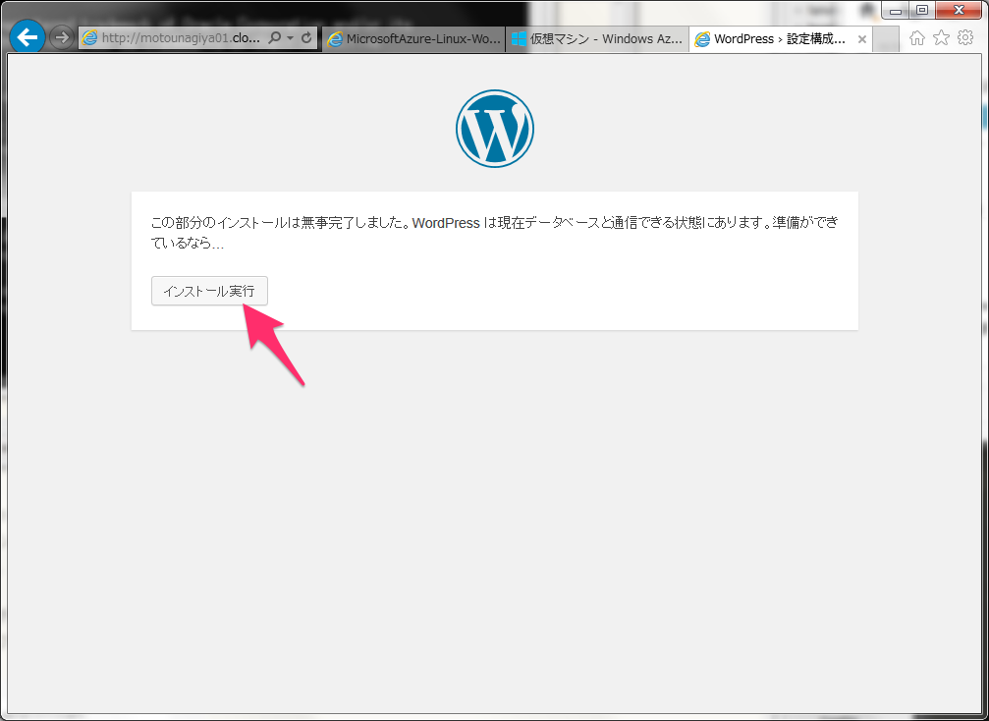Refresh the page with the reload icon
989x721 pixels.
click(x=306, y=38)
